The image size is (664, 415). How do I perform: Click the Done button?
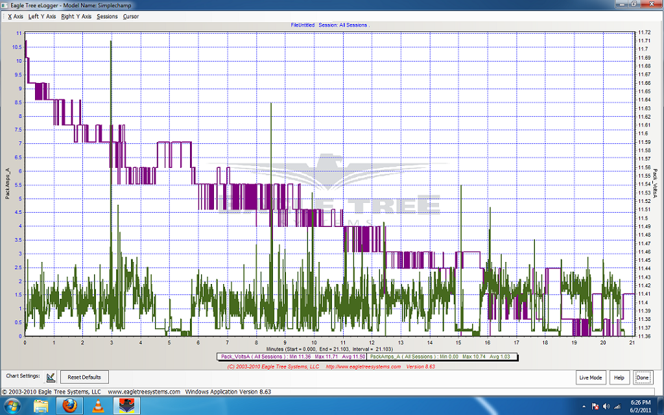coord(642,377)
